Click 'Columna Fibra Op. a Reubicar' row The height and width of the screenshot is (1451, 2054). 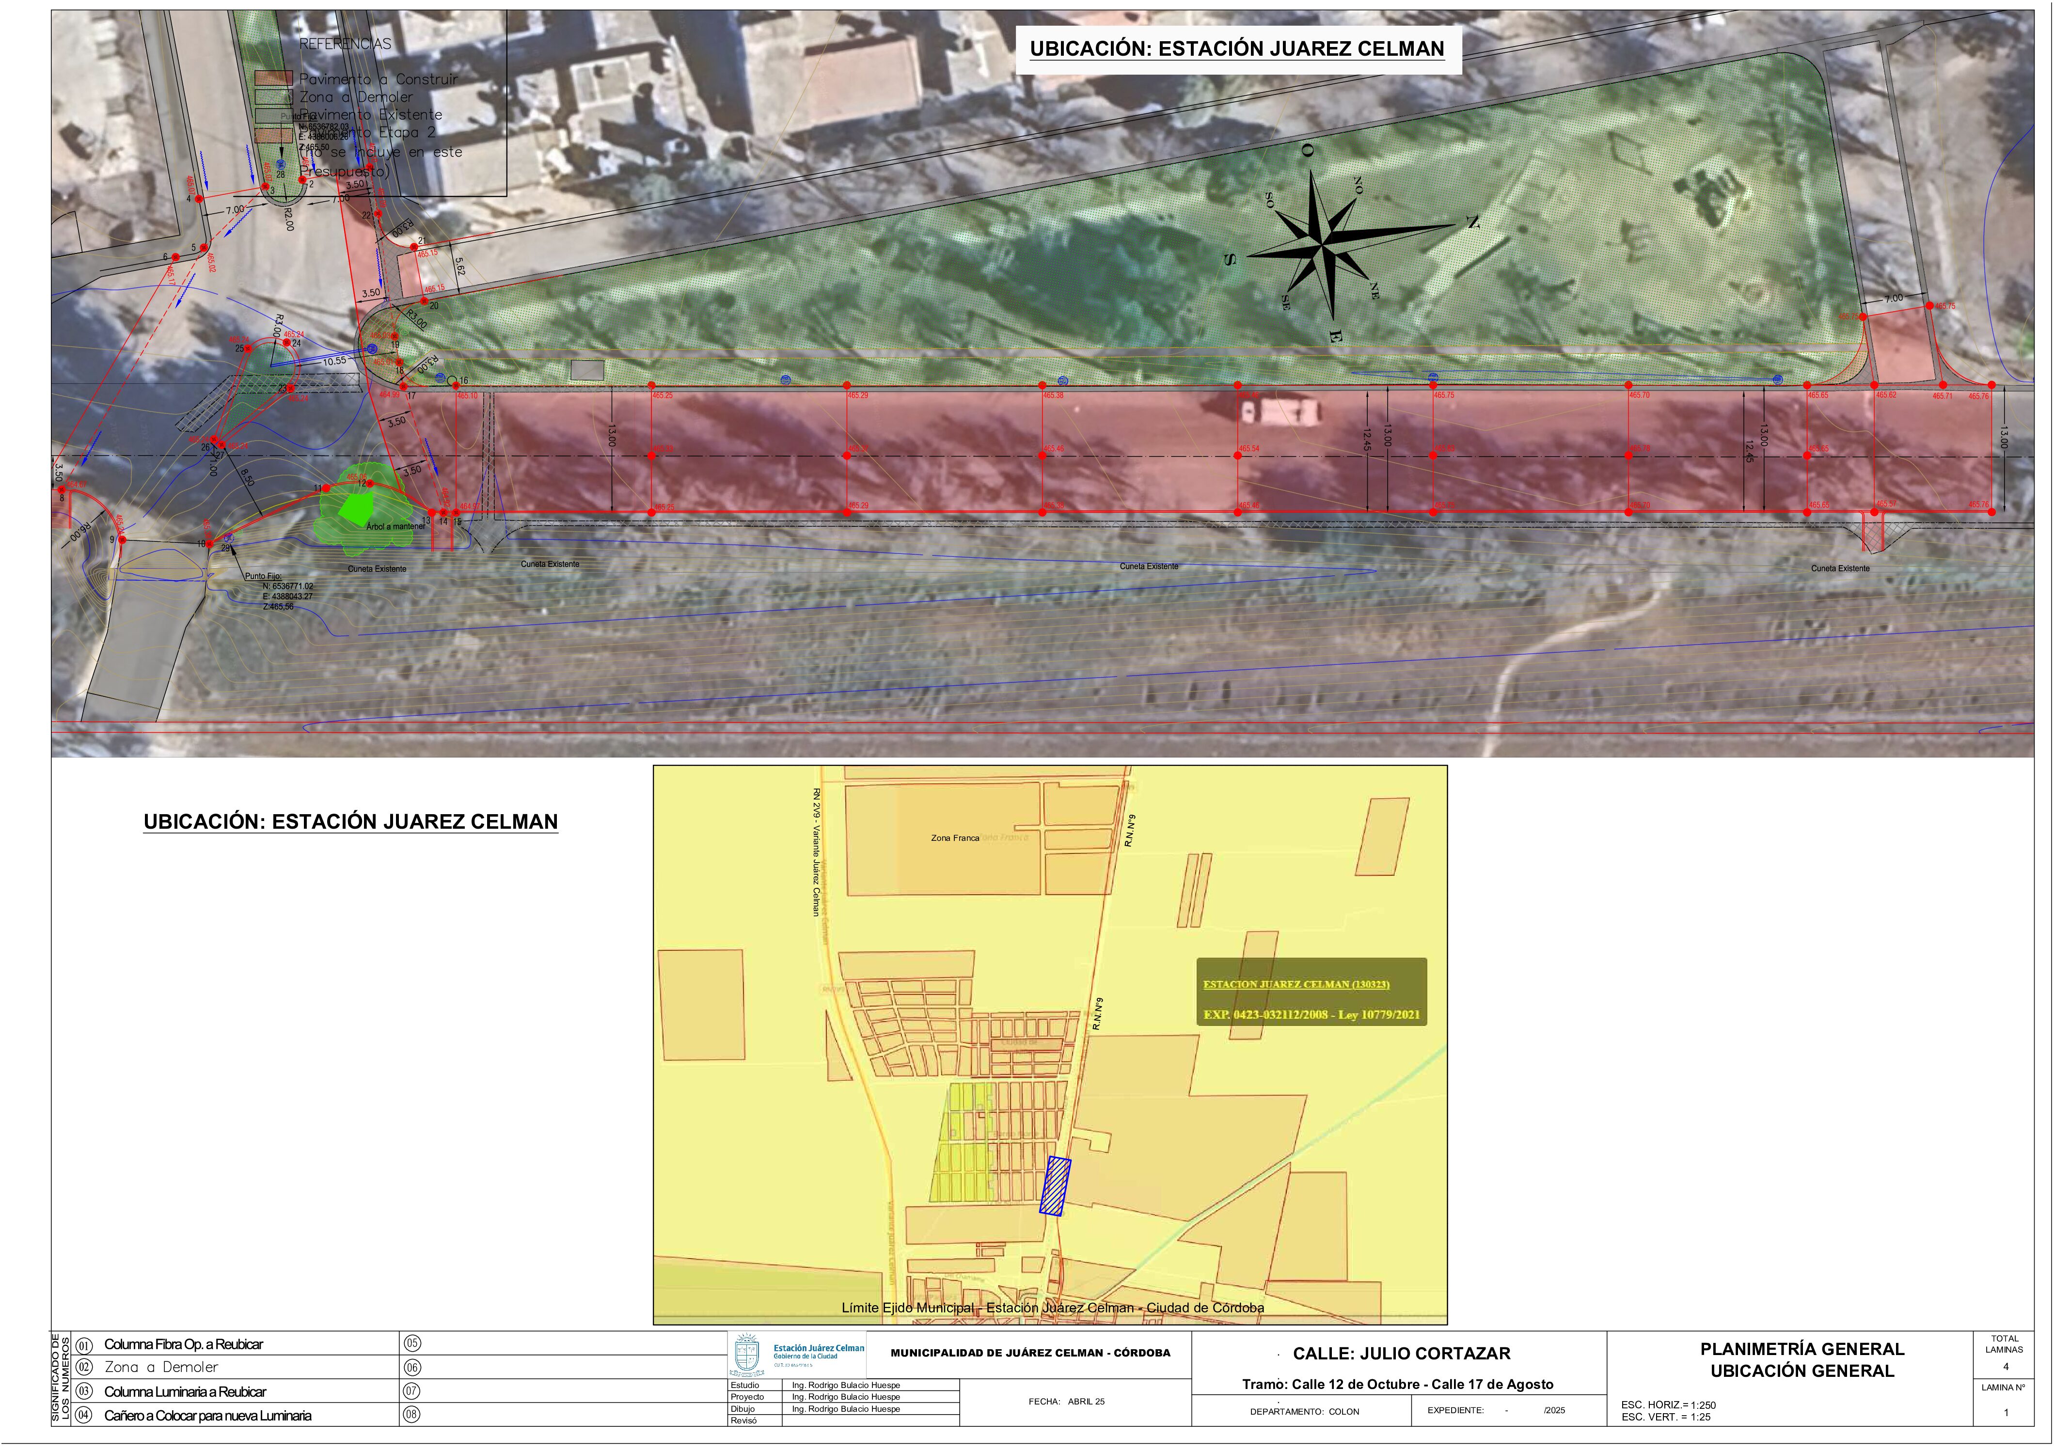pos(183,1344)
